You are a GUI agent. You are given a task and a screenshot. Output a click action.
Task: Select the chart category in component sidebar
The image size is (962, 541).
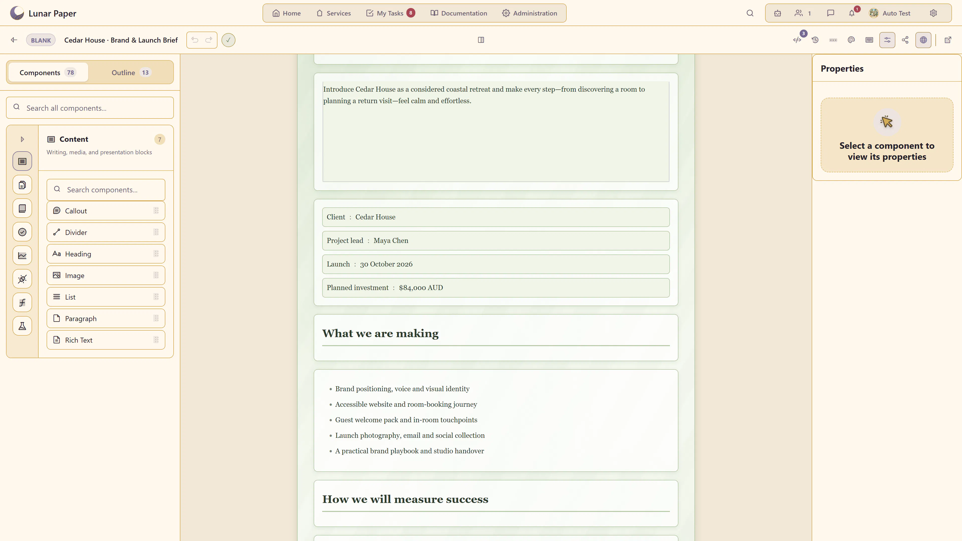22,255
